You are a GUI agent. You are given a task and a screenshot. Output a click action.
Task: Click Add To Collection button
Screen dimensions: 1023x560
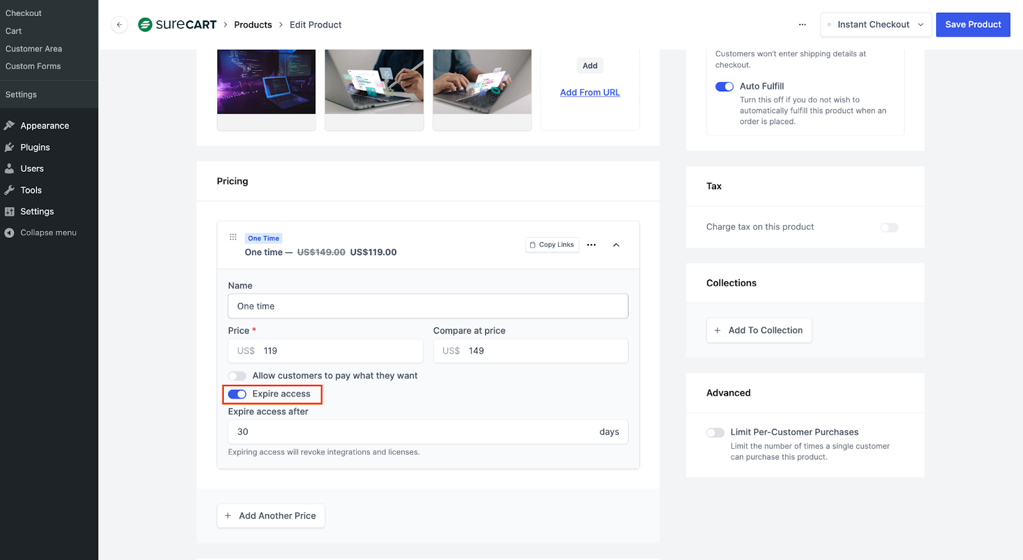click(x=759, y=331)
